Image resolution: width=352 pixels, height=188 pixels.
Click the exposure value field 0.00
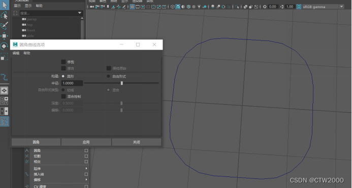point(273,7)
